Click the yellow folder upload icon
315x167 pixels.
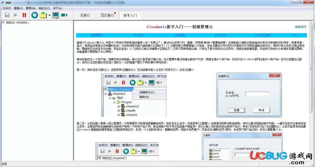click(x=43, y=15)
